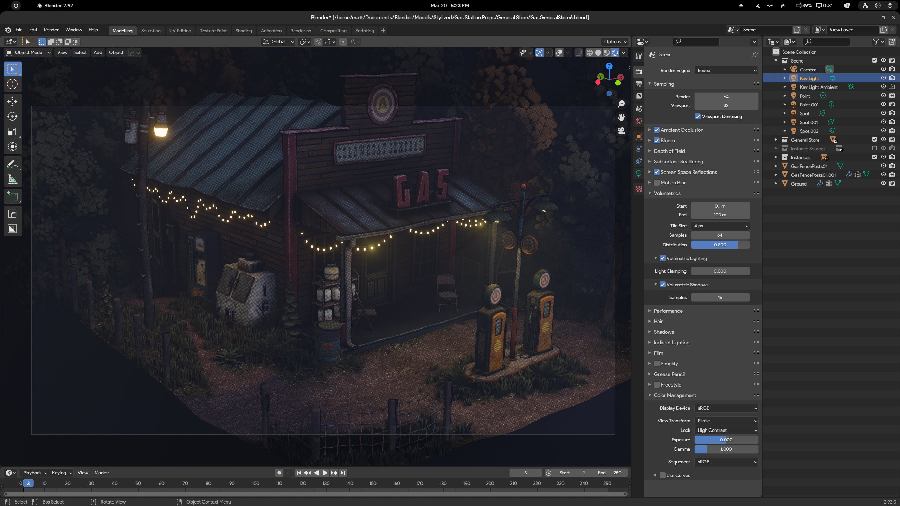
Task: Open Output properties tab icon
Action: click(x=638, y=84)
